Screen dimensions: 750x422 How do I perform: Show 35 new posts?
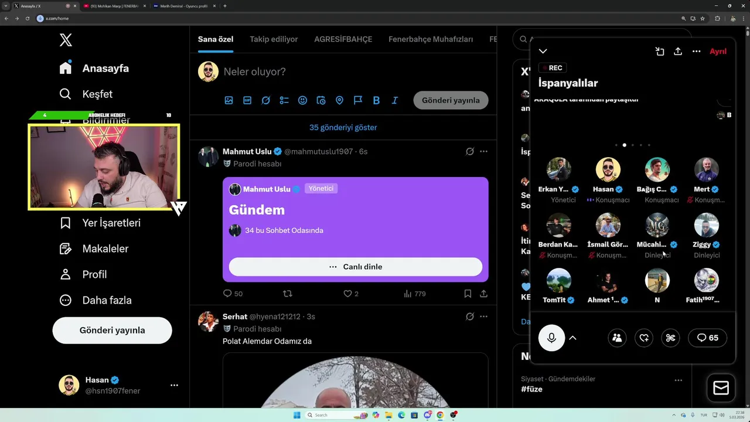[x=343, y=127]
